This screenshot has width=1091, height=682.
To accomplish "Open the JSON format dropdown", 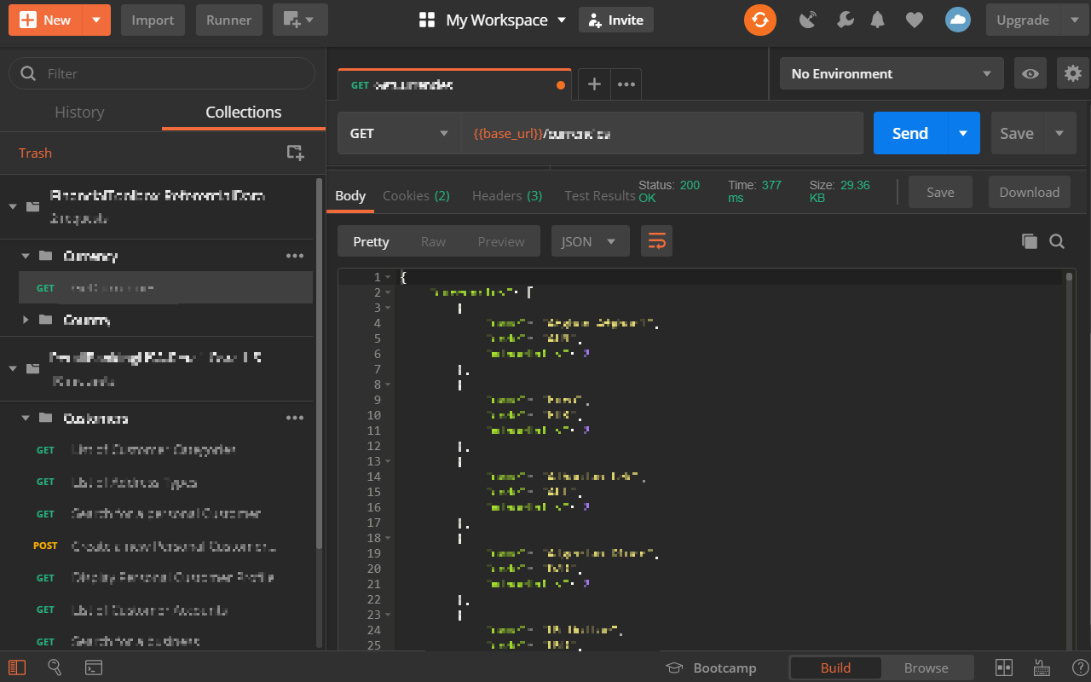I will click(590, 241).
